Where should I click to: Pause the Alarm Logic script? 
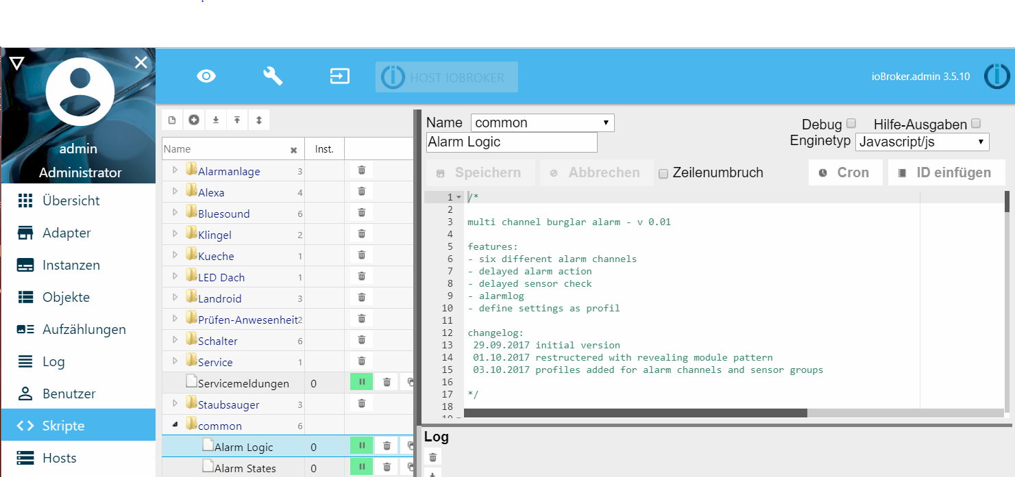(x=361, y=446)
